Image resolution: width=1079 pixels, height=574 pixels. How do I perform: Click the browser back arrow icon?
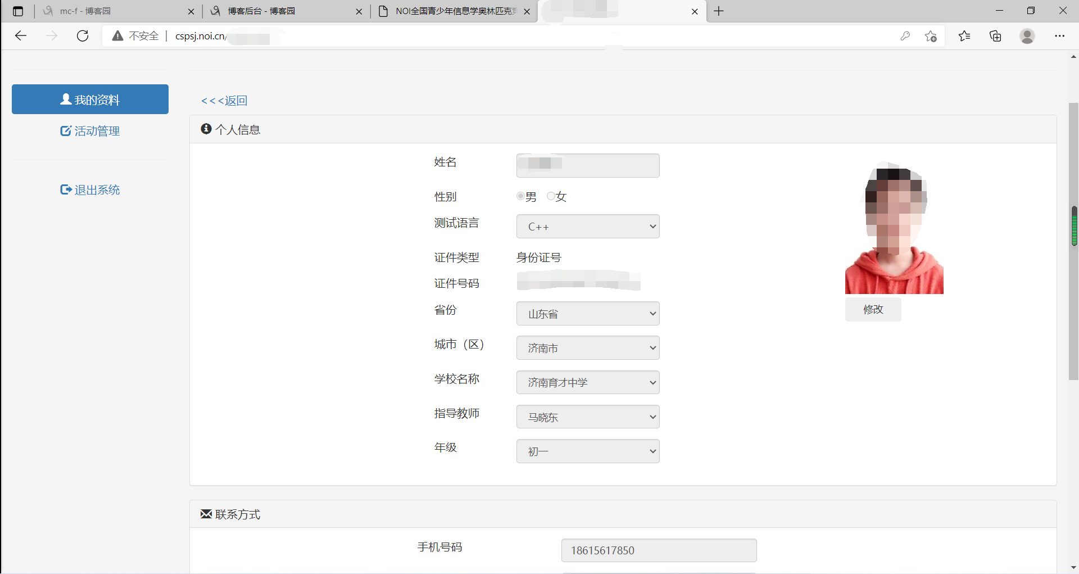coord(21,36)
